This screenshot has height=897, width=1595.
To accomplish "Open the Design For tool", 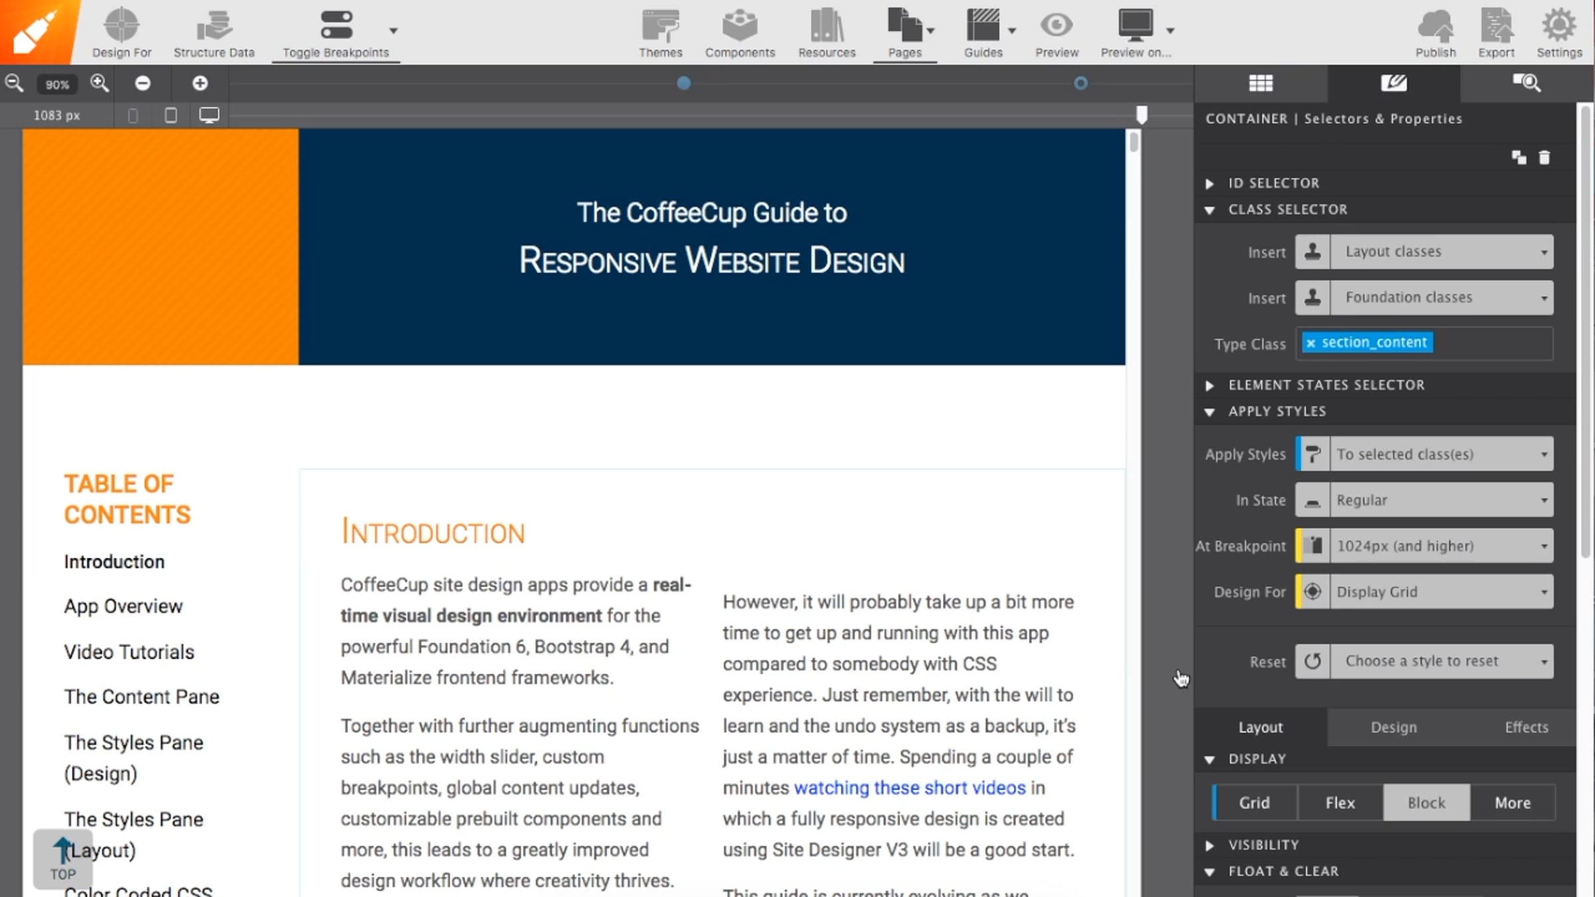I will click(122, 32).
